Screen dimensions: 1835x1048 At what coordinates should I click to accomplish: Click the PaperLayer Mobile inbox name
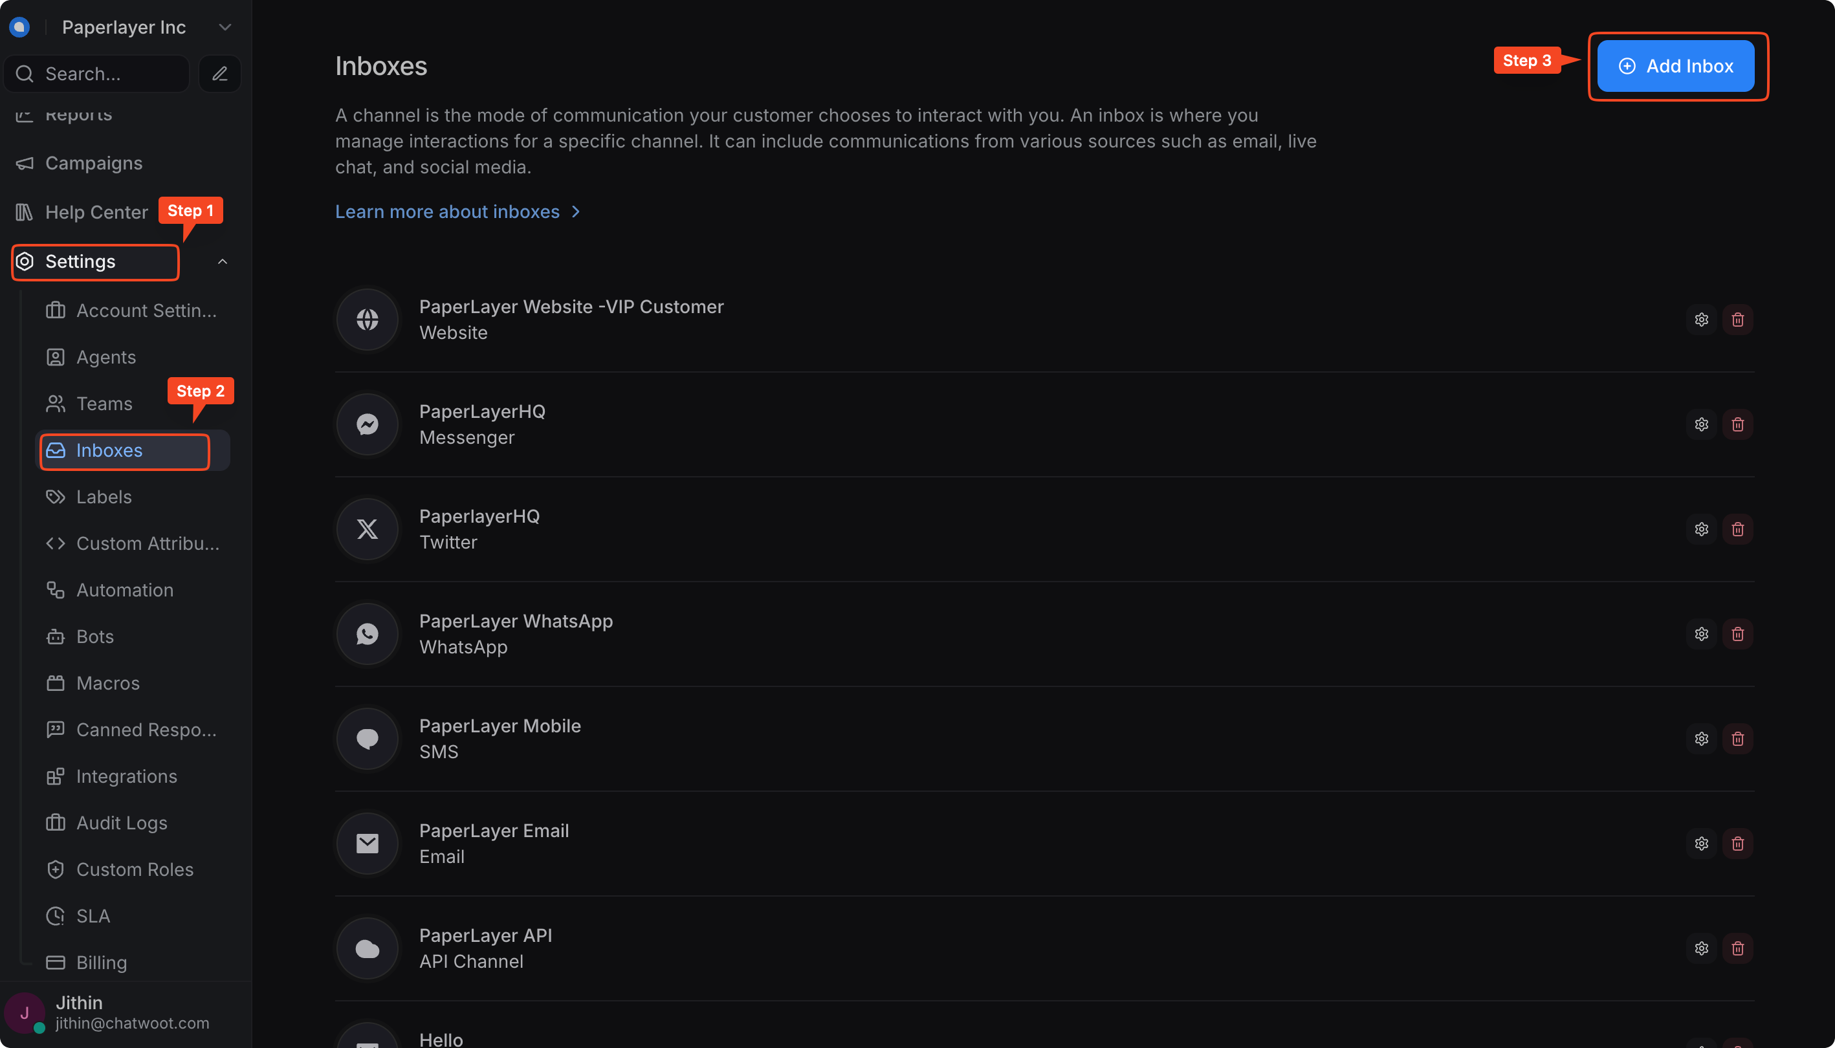[500, 726]
